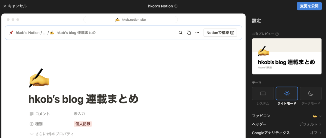Publish changes with 変更を公開 button
Screen dimensions: 326x138
click(x=309, y=6)
